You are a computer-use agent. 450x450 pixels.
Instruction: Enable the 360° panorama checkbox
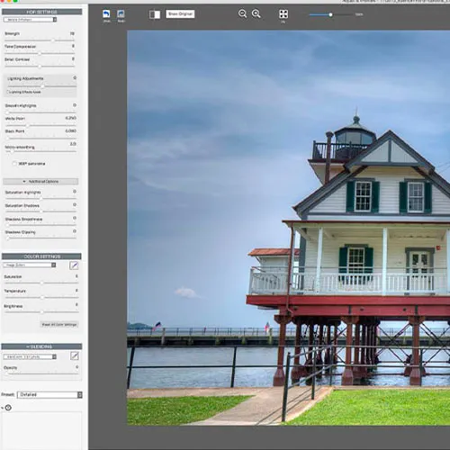14,164
